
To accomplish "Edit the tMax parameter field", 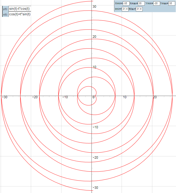I will click(x=139, y=9).
